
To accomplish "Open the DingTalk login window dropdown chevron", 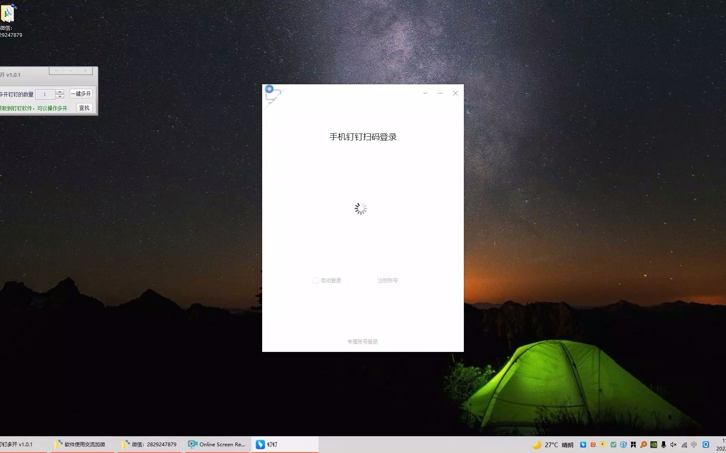I will 425,93.
